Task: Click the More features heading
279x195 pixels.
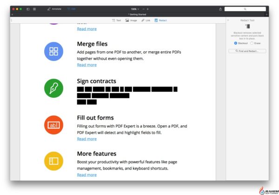Action: [97, 154]
